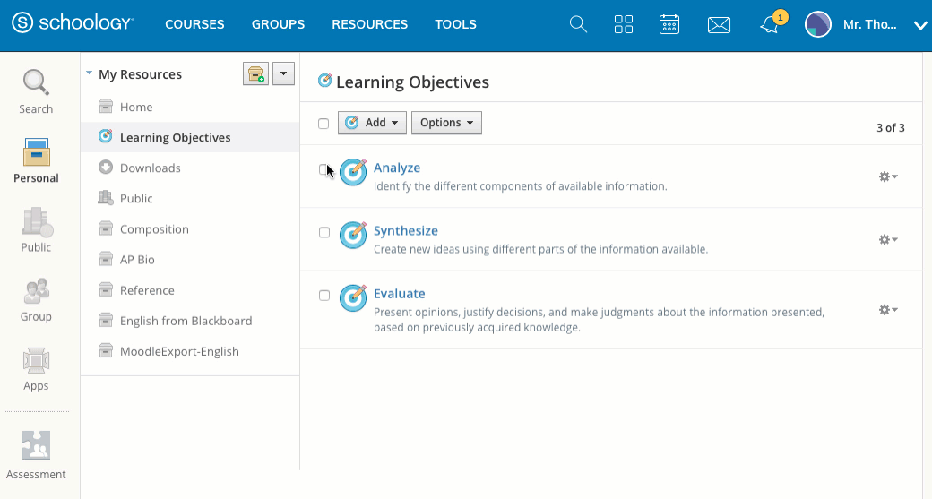Image resolution: width=932 pixels, height=499 pixels.
Task: View notifications via the bell icon
Action: click(x=769, y=25)
